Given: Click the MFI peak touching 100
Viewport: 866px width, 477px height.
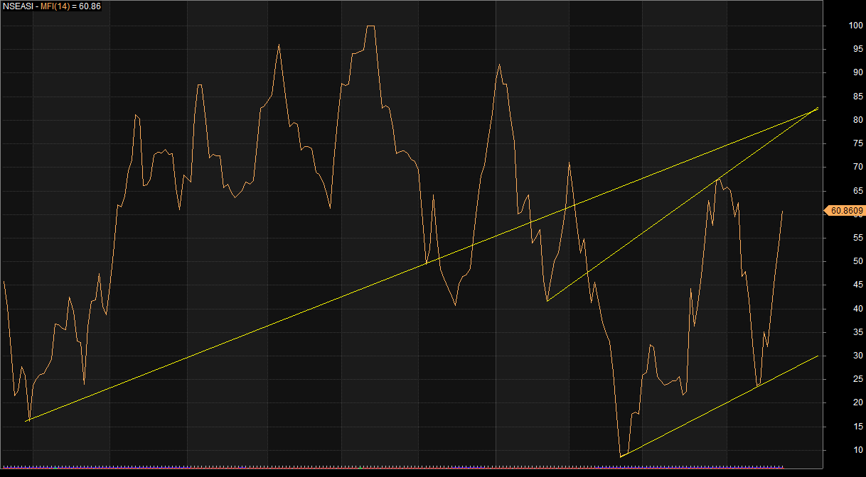Looking at the screenshot, I should point(370,26).
